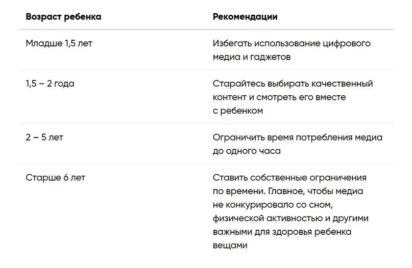The width and height of the screenshot is (412, 268).
Task: Click the line "Старайтесь выбирать качественный"
Action: [293, 84]
